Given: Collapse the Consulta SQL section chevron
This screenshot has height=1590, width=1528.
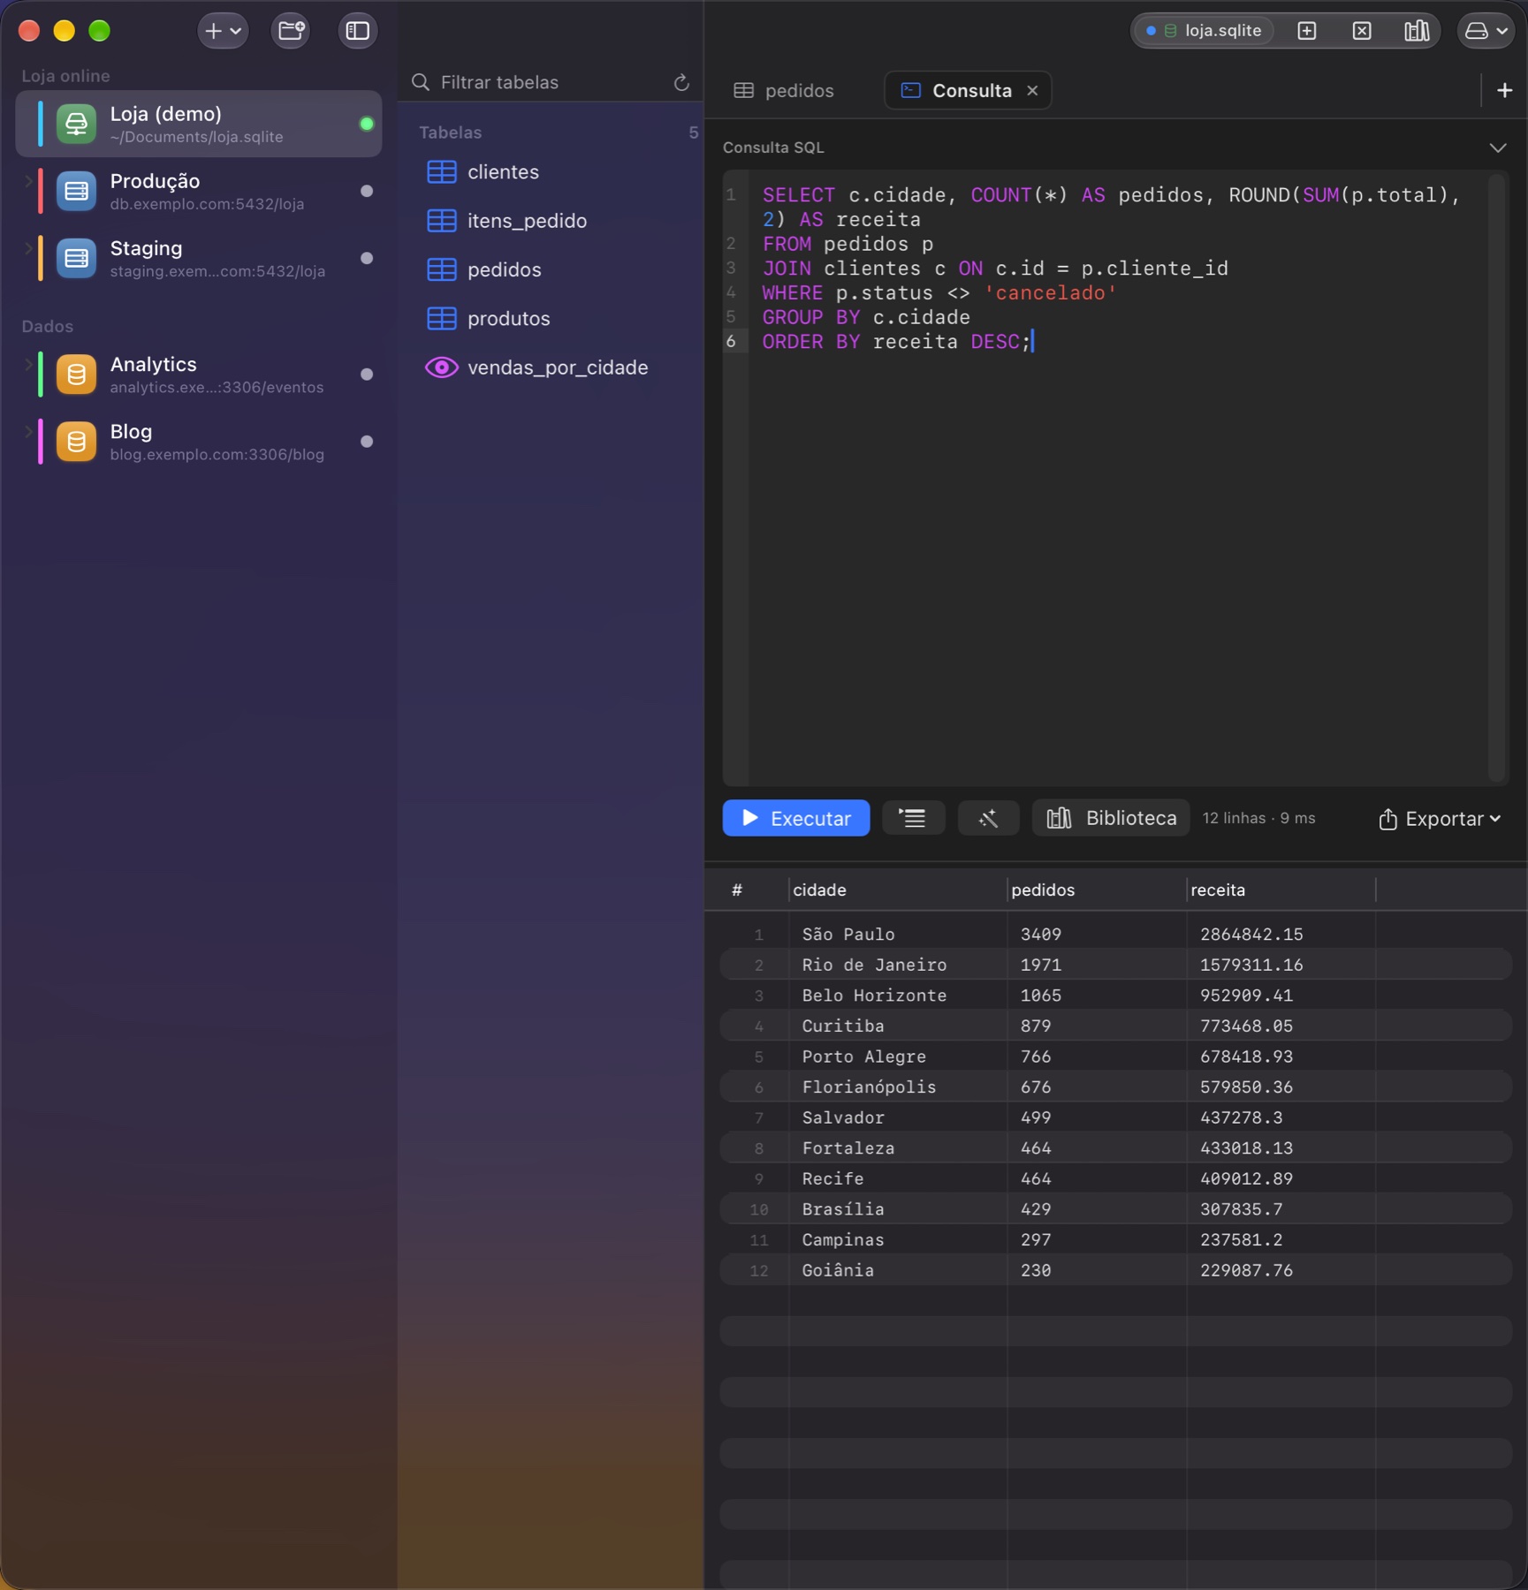Looking at the screenshot, I should coord(1498,148).
